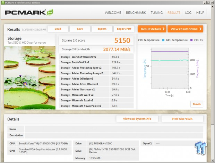Select the 2077.14 MB/s bandwidth value
This screenshot has height=163, width=215.
pyautogui.click(x=117, y=49)
